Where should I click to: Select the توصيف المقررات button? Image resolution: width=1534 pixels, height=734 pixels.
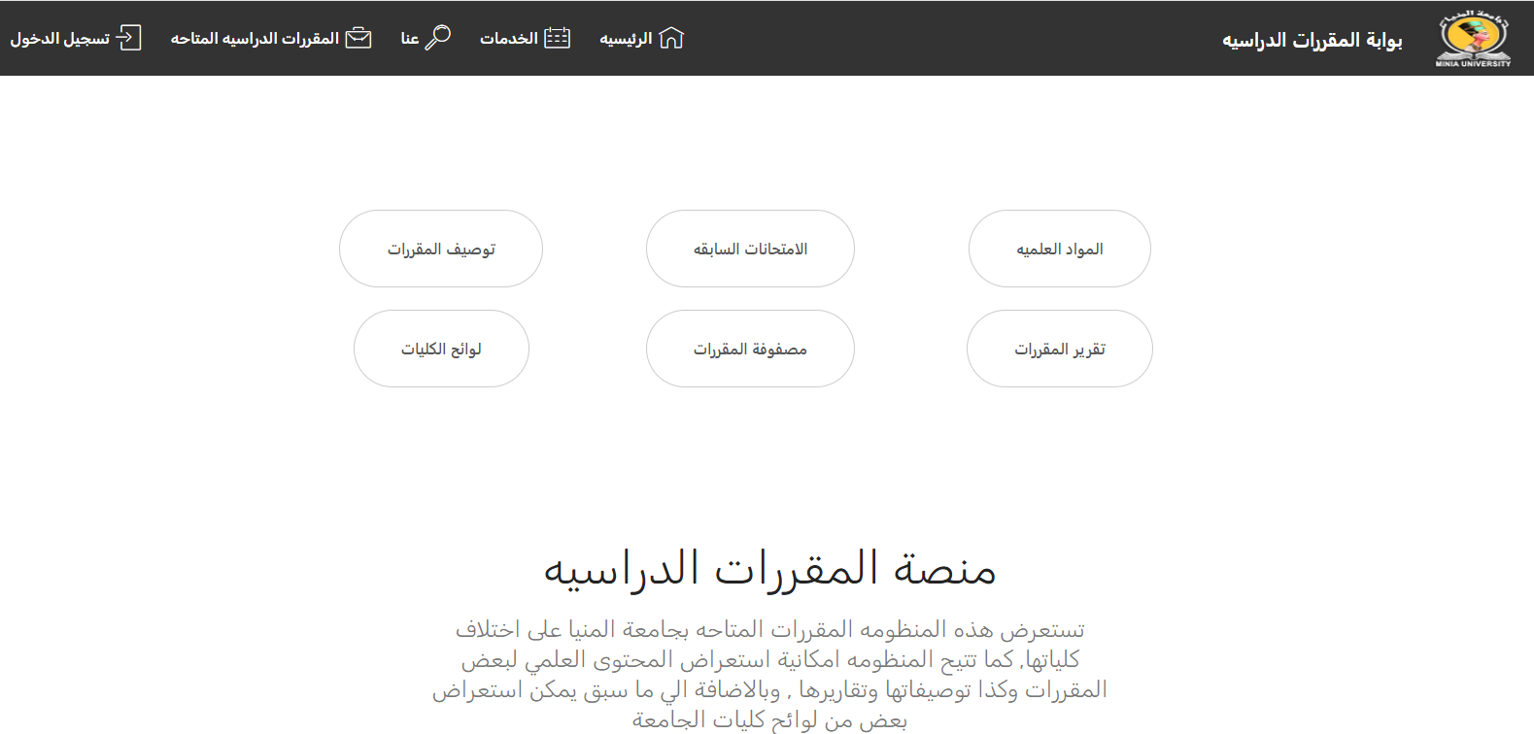pyautogui.click(x=441, y=250)
